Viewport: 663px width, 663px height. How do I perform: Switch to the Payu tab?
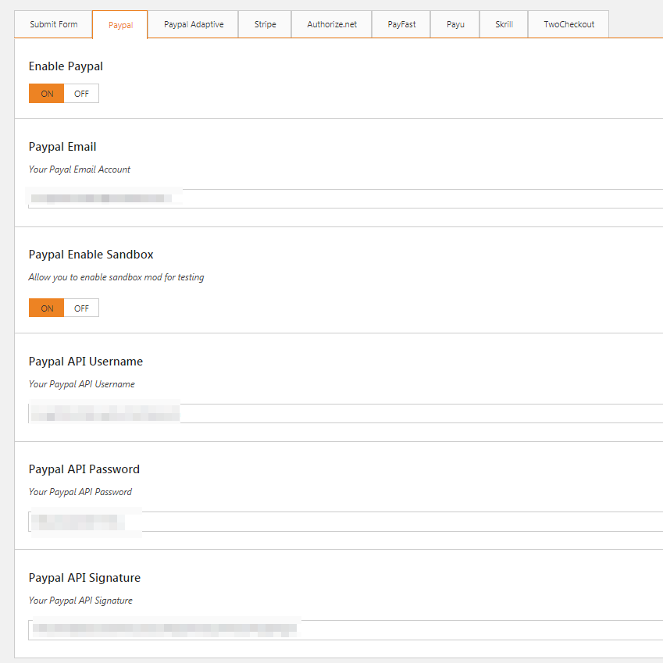pyautogui.click(x=455, y=24)
